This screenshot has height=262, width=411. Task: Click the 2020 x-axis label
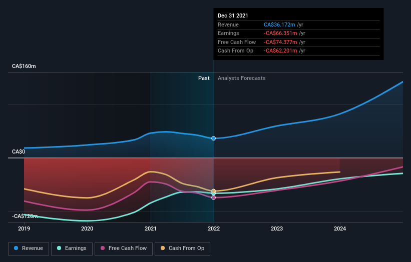(87, 229)
